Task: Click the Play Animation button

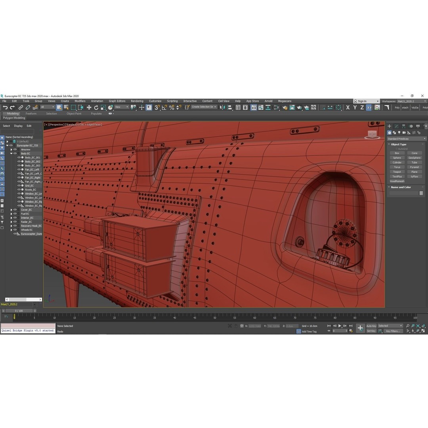Action: (x=340, y=326)
